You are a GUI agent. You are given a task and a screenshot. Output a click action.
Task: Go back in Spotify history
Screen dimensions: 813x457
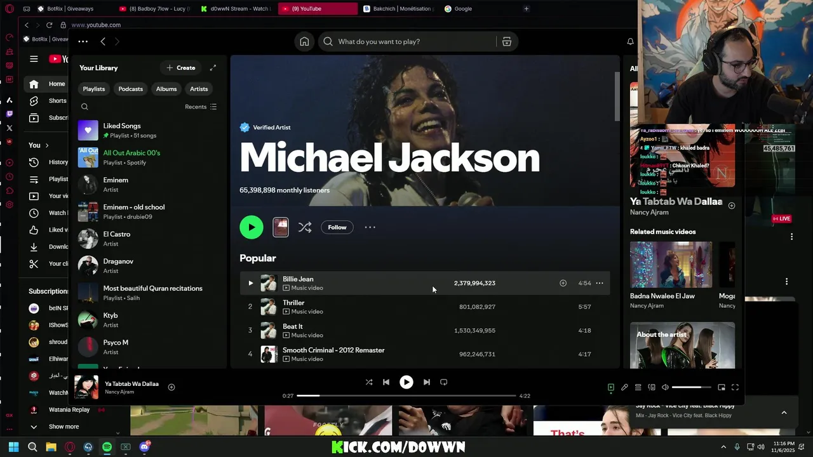pos(103,41)
